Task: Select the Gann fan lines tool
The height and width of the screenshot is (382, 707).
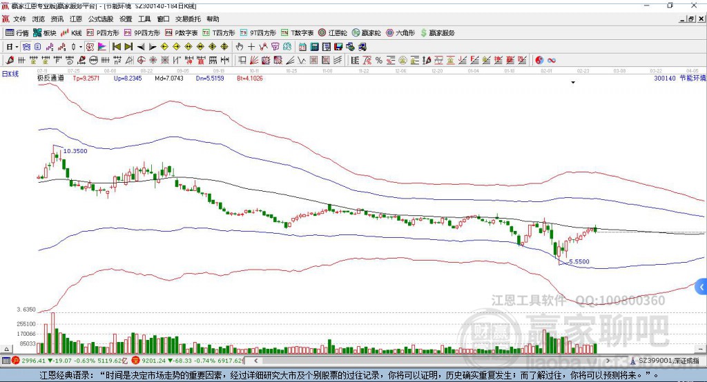Action: coord(254,61)
